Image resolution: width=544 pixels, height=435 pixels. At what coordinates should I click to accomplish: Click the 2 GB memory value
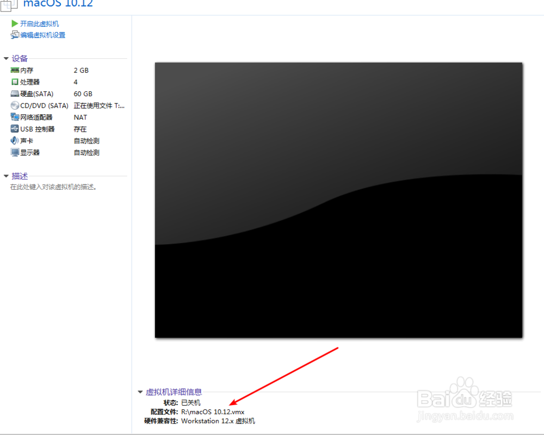[81, 71]
